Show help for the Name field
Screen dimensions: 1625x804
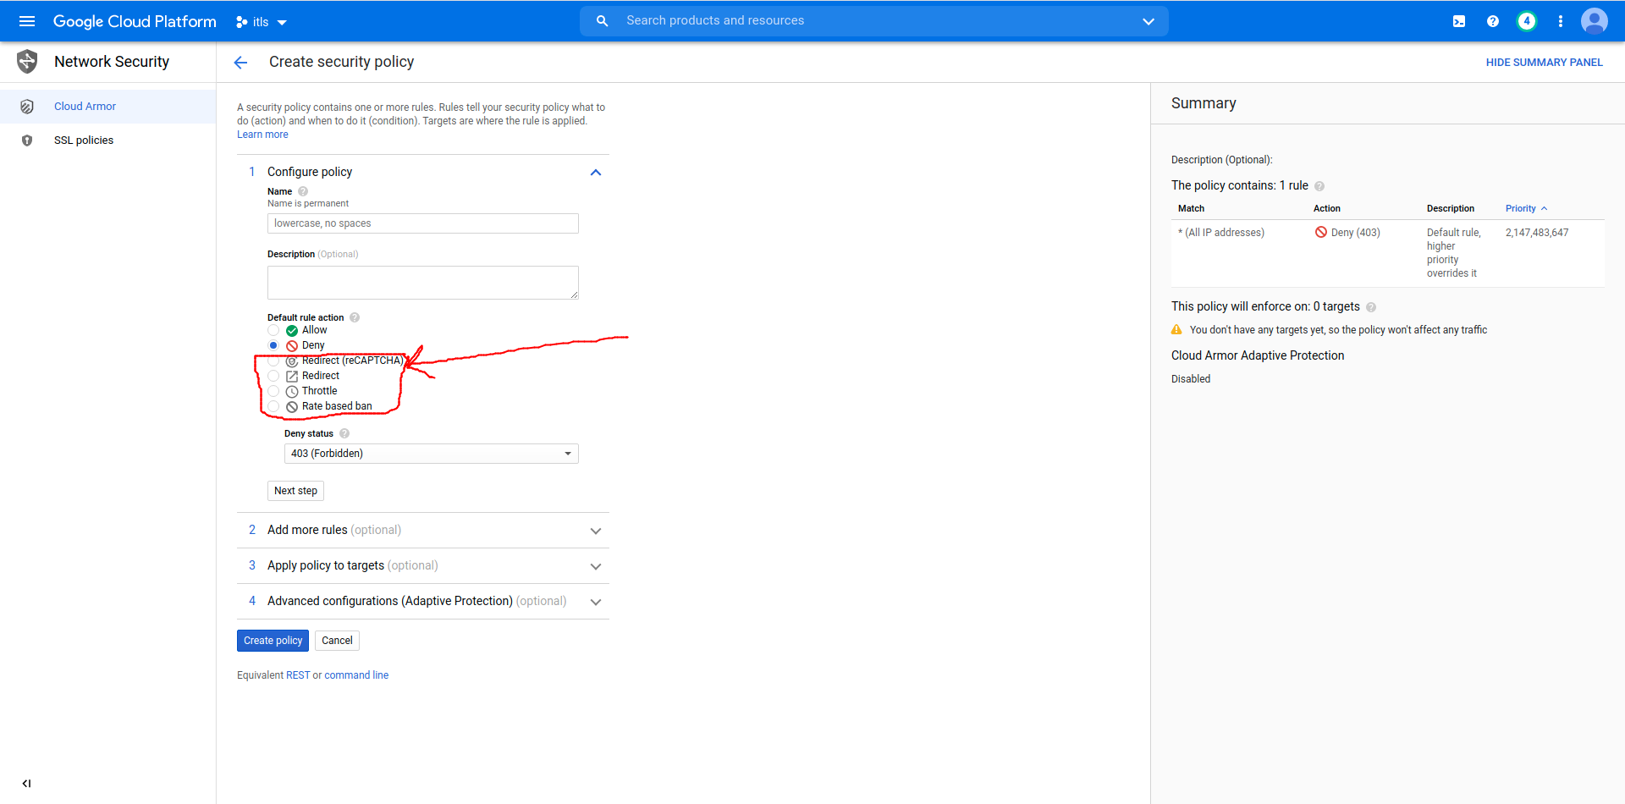click(x=303, y=191)
